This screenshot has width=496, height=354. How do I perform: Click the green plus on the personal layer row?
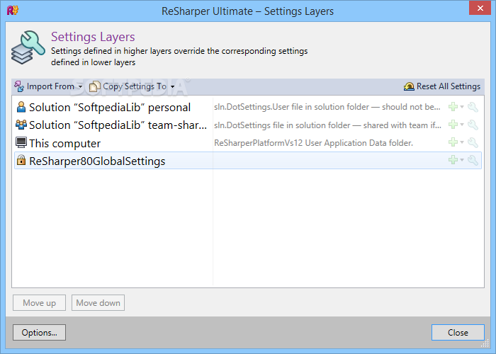point(453,107)
